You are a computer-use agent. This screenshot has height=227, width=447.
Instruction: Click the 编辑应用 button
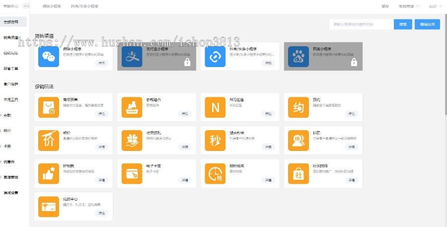pyautogui.click(x=427, y=24)
